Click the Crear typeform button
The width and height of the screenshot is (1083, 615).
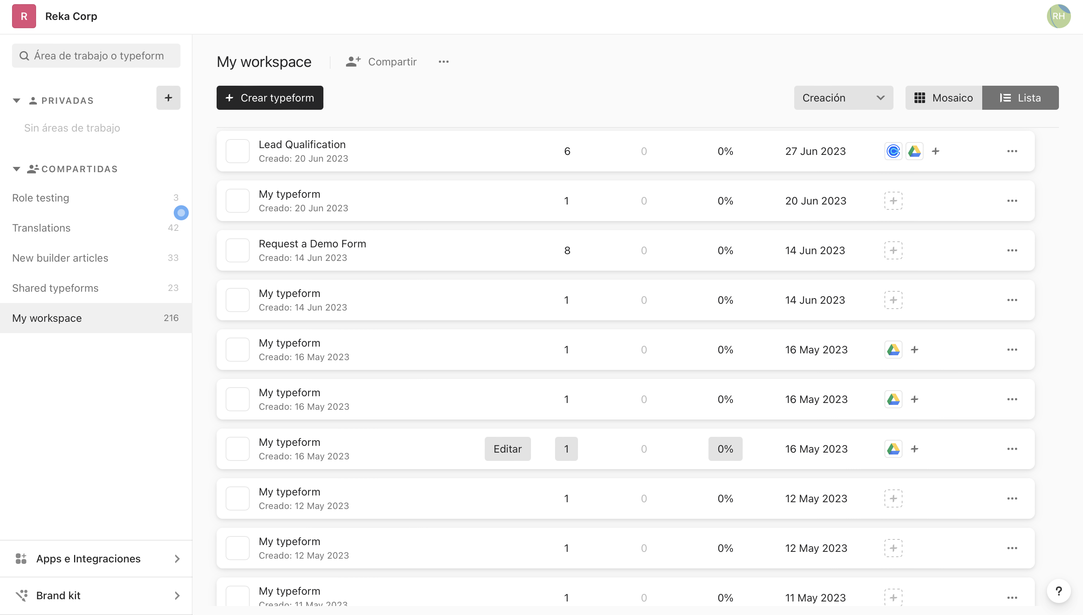click(x=270, y=98)
